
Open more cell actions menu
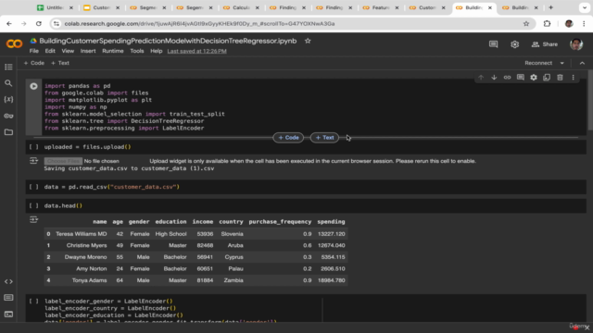(x=574, y=78)
